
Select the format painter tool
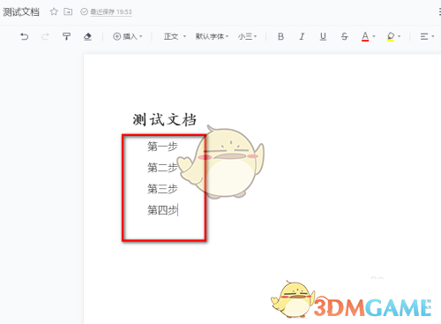66,36
